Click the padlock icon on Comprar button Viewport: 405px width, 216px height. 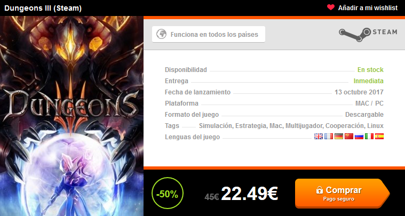(320, 190)
